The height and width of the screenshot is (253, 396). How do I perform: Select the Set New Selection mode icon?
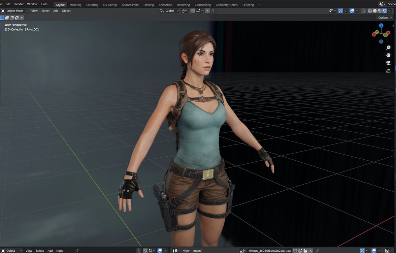[x=2, y=17]
